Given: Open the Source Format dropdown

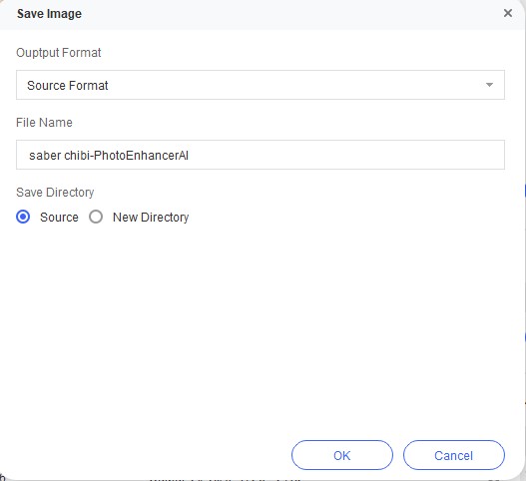Looking at the screenshot, I should click(261, 85).
